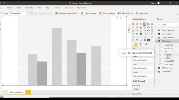Image resolution: width=179 pixels, height=100 pixels.
Task: Click the visual header filter icon
Action: (117, 17)
